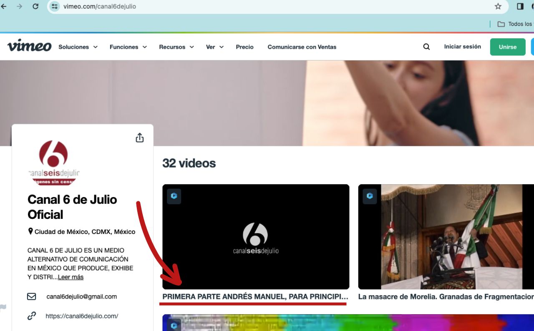Click canal6dejulio@gmail.com email address
Screen dimensions: 534x331
coord(82,297)
